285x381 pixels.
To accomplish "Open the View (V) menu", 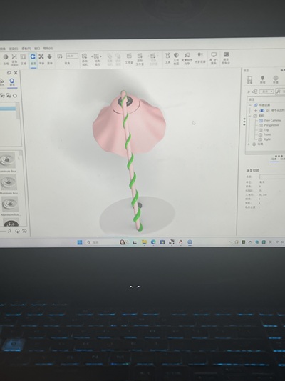I will pos(26,49).
